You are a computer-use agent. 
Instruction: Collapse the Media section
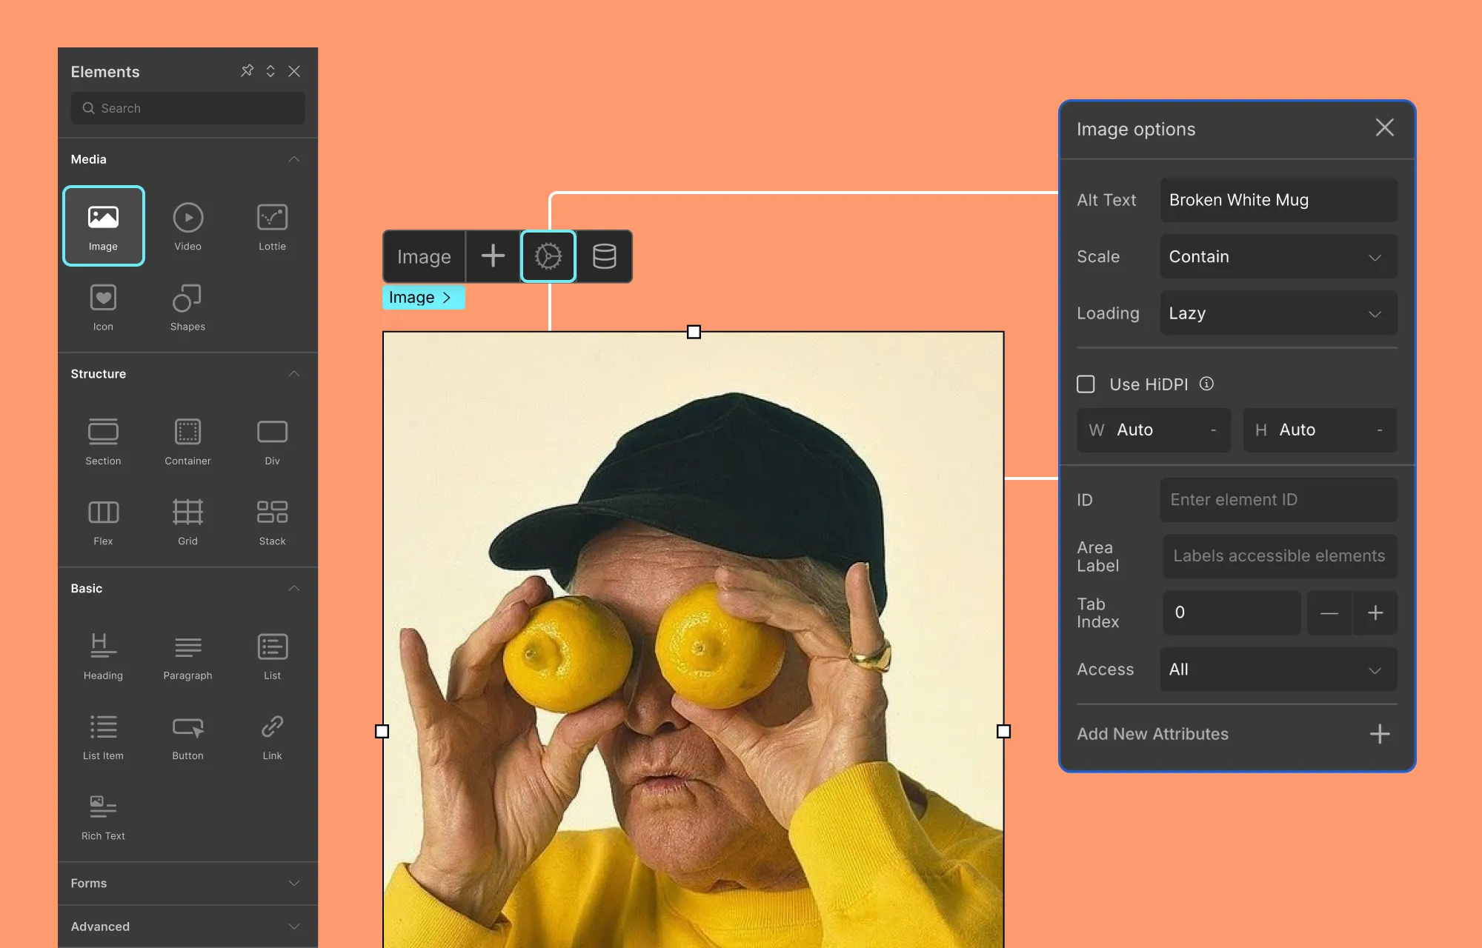293,159
